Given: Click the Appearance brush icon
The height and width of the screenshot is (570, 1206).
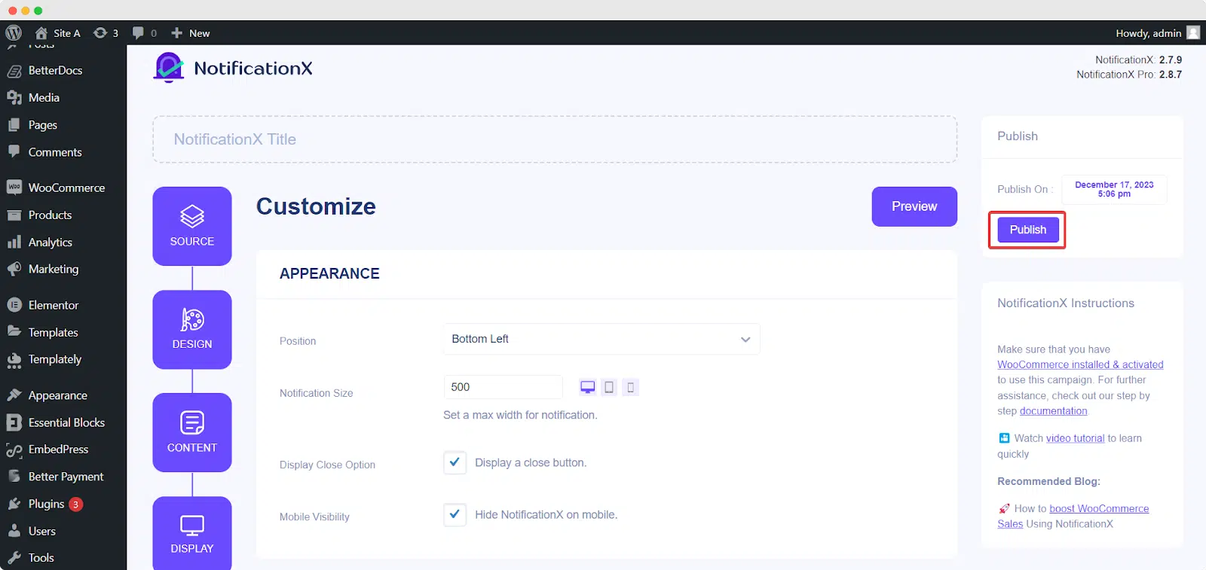Looking at the screenshot, I should pyautogui.click(x=14, y=395).
